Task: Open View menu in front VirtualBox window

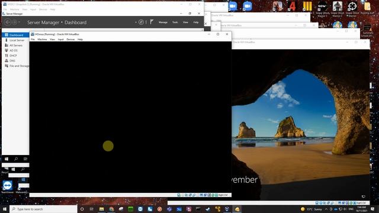Action: [52, 40]
